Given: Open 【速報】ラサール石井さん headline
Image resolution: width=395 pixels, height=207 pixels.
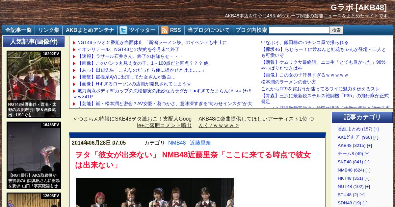Looking at the screenshot, I should [130, 56].
